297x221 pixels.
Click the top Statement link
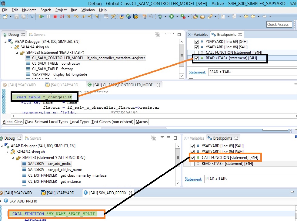(x=197, y=72)
